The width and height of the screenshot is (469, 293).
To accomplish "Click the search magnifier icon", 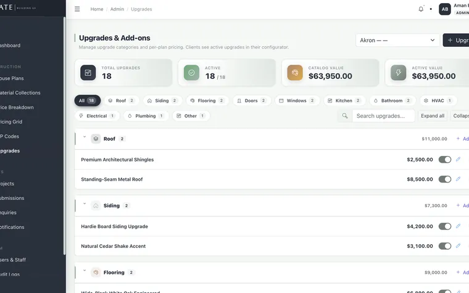I will [x=345, y=116].
